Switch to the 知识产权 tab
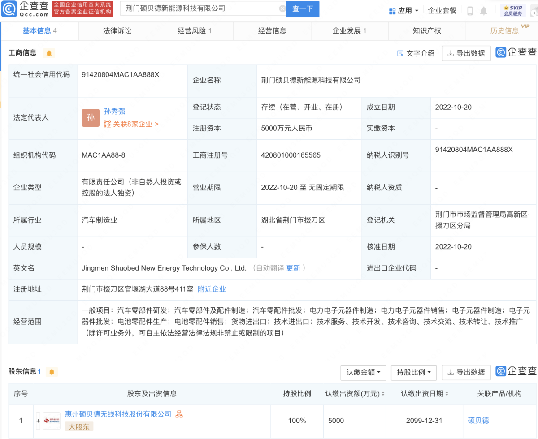The image size is (538, 439). (427, 31)
